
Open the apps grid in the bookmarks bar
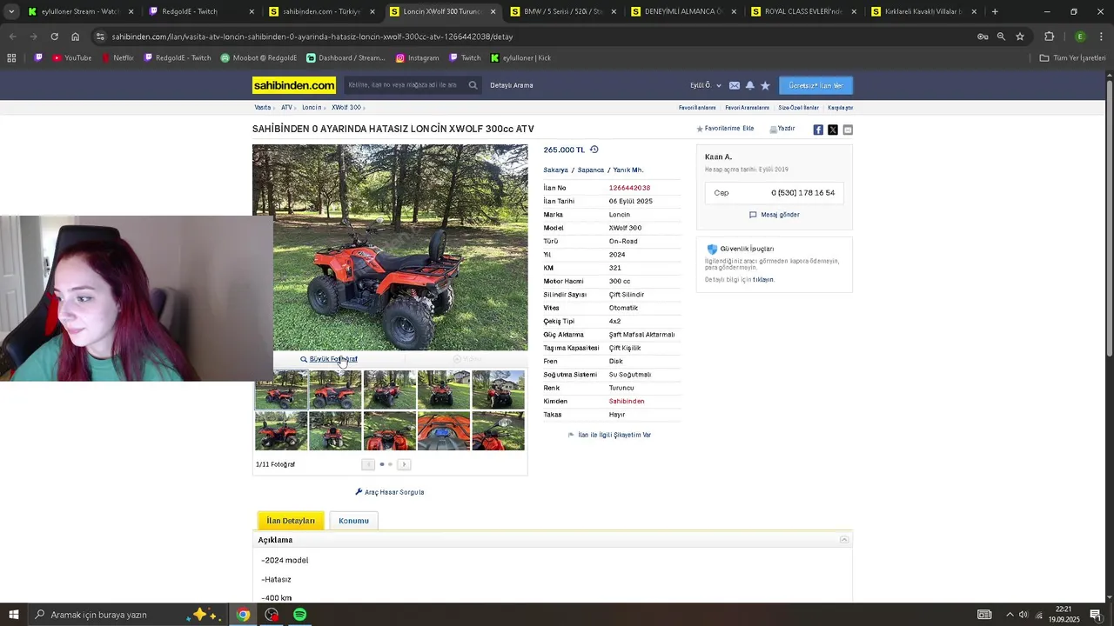point(11,58)
